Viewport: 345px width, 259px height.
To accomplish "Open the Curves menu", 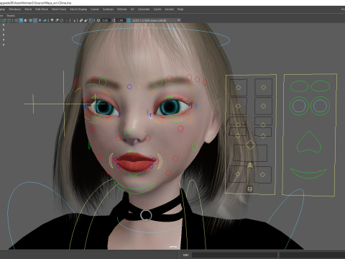I will [95, 9].
